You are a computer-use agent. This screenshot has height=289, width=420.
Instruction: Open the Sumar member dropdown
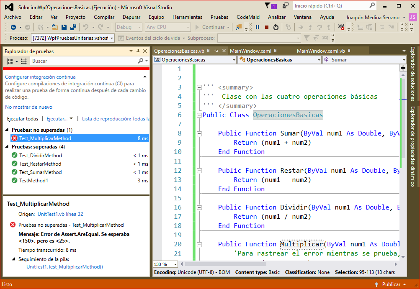(x=365, y=60)
